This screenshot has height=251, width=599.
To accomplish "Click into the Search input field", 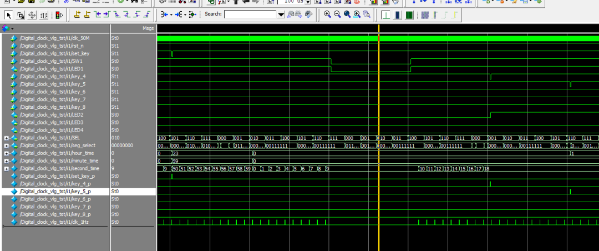I will 250,14.
